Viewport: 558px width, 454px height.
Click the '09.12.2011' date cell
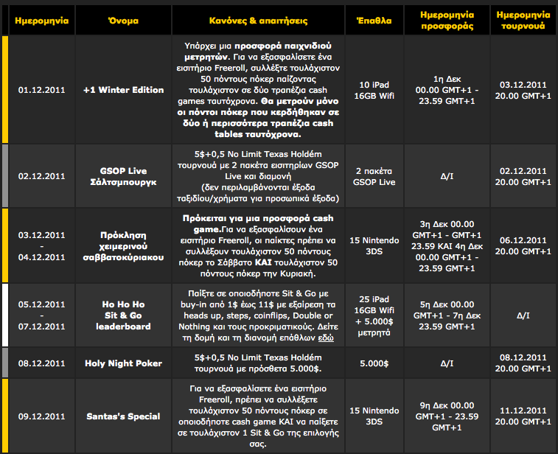(42, 416)
